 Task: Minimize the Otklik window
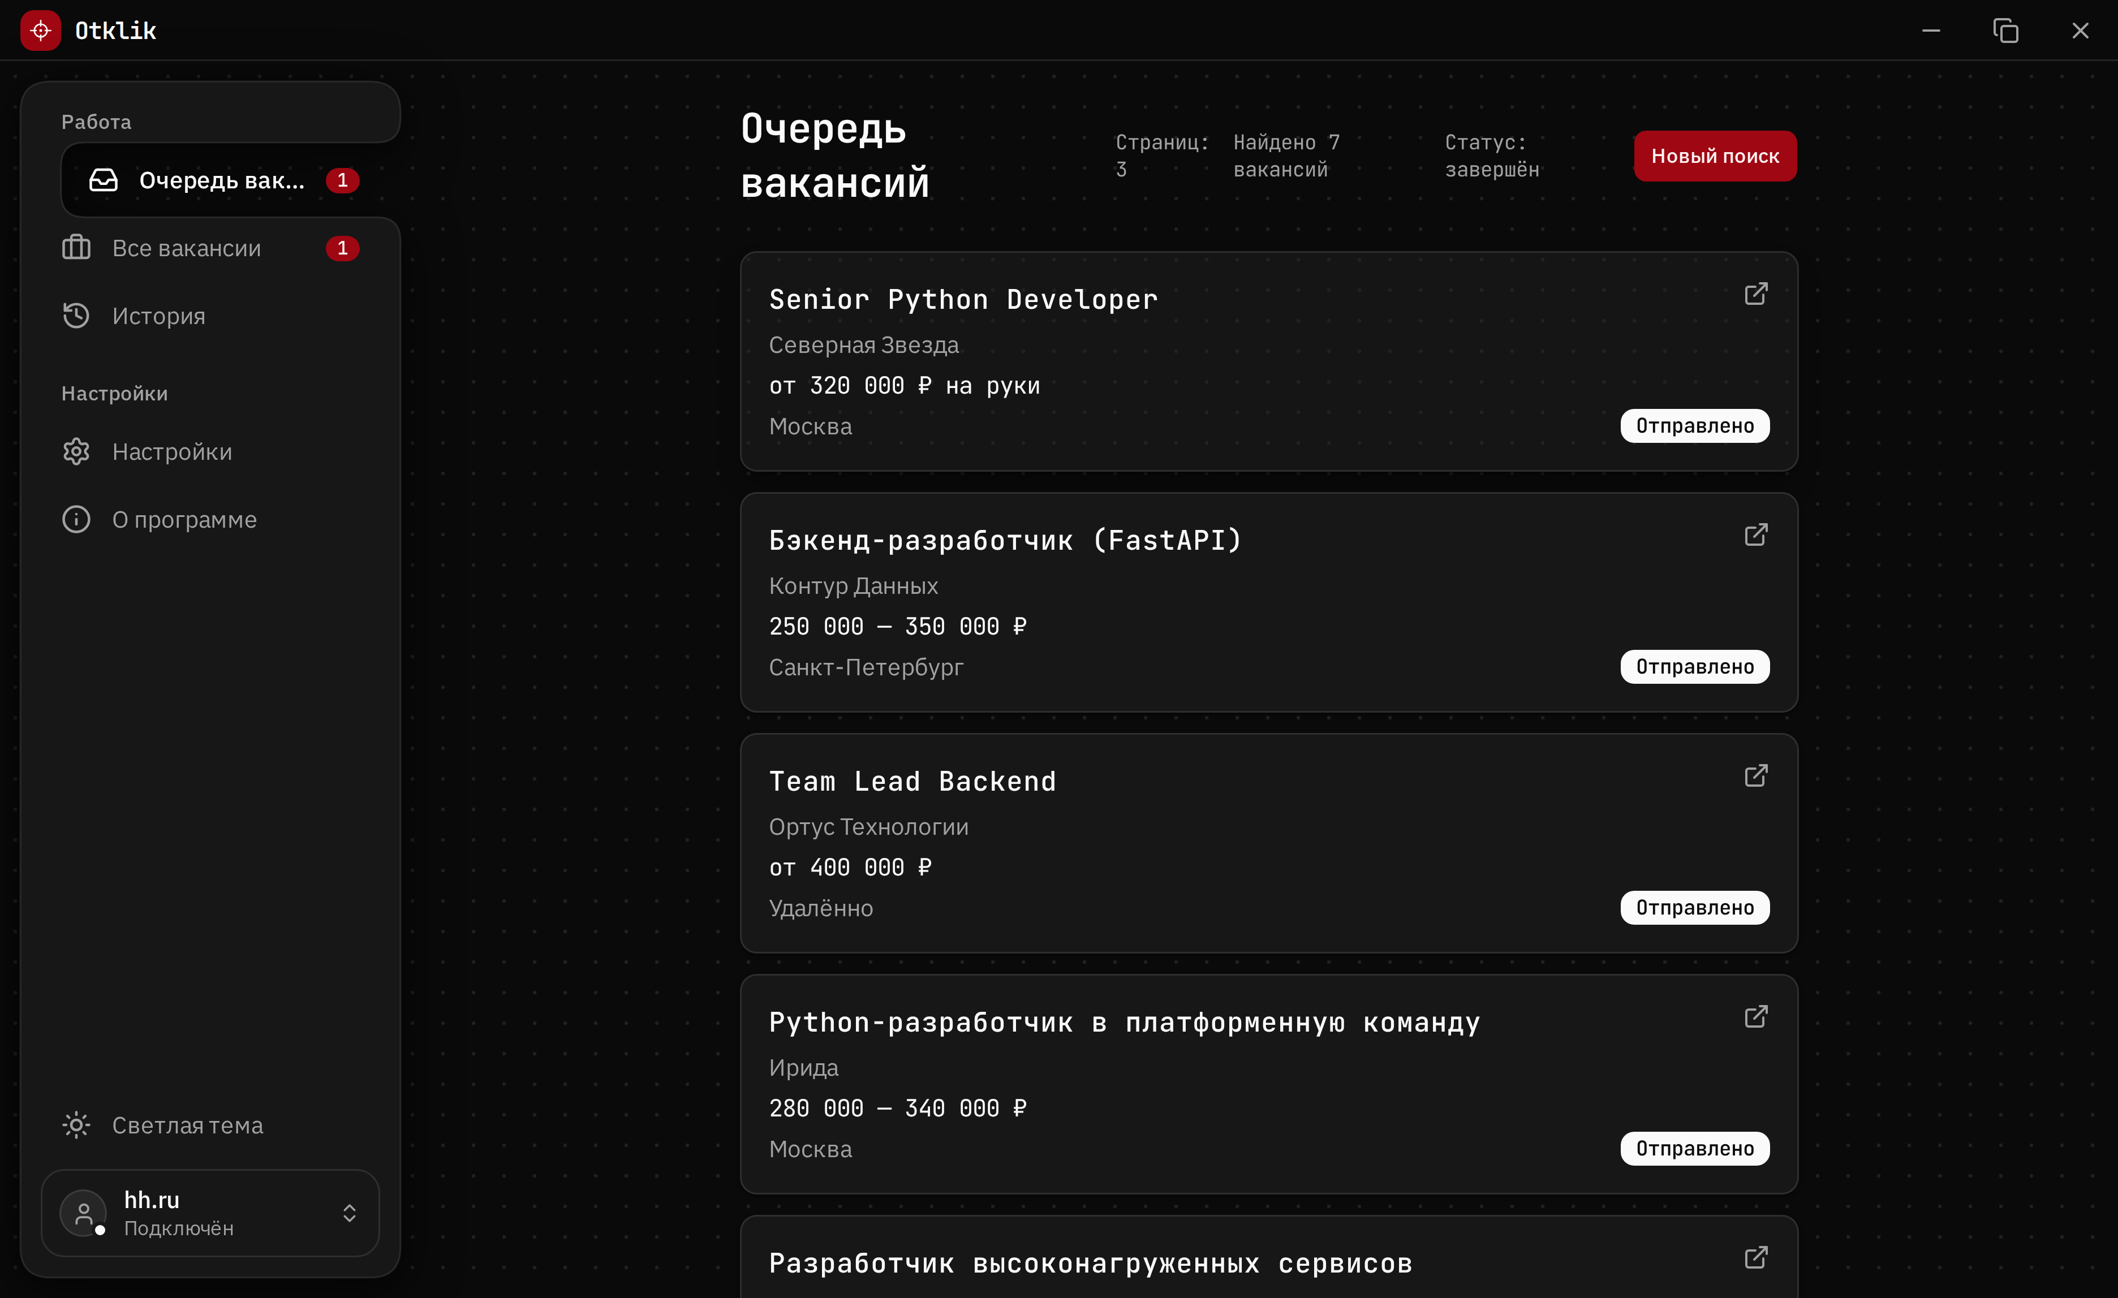[x=1931, y=31]
